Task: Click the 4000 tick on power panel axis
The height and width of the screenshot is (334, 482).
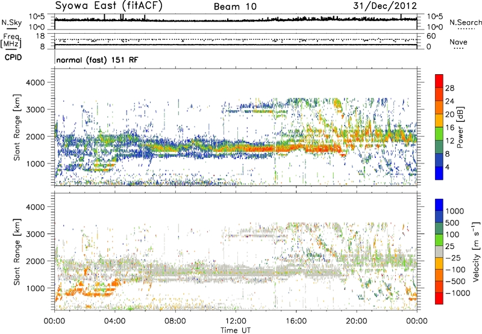Action: click(35, 83)
